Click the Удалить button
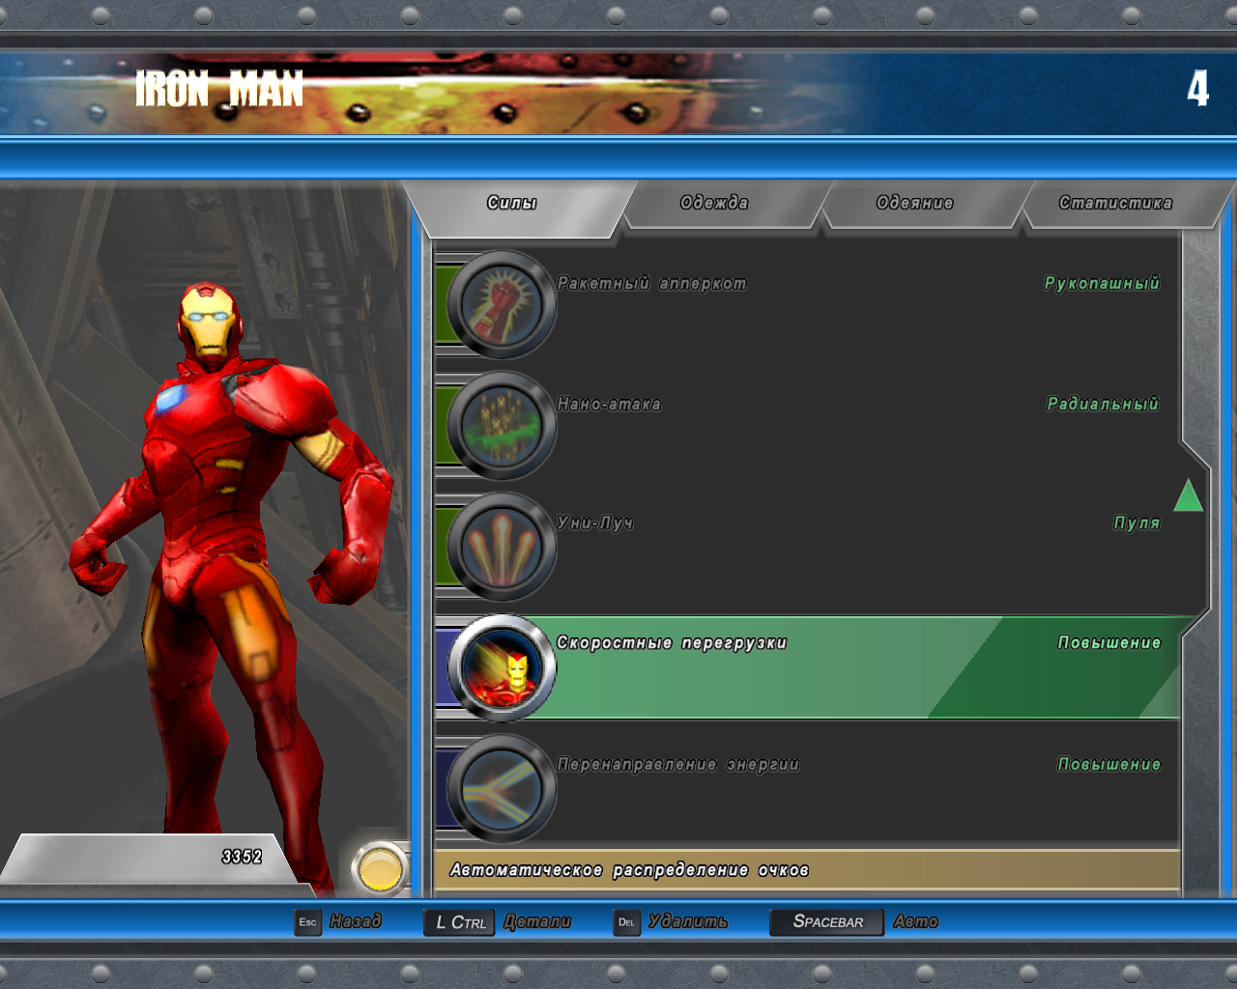The image size is (1237, 989). 688,921
